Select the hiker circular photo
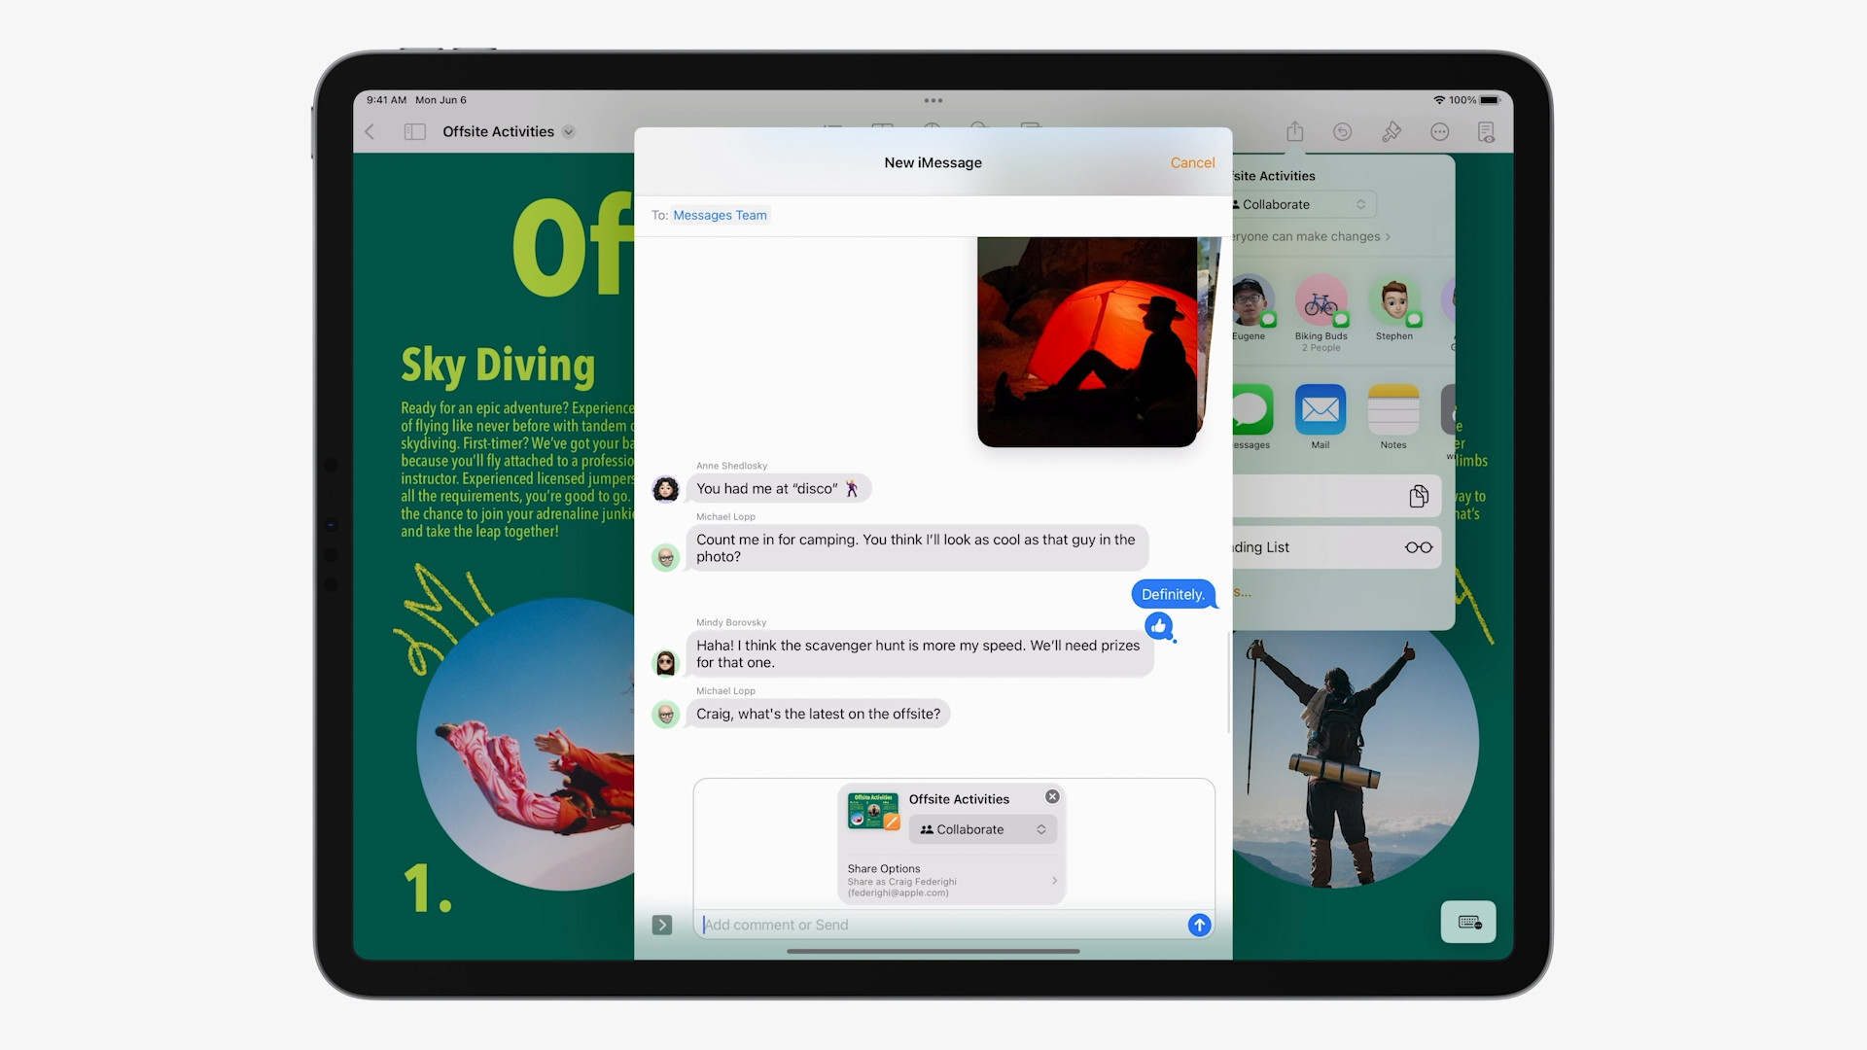Image resolution: width=1867 pixels, height=1050 pixels. click(x=1356, y=760)
